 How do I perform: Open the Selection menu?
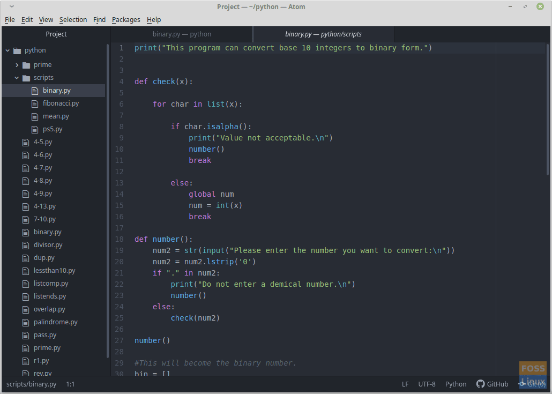[x=73, y=19]
